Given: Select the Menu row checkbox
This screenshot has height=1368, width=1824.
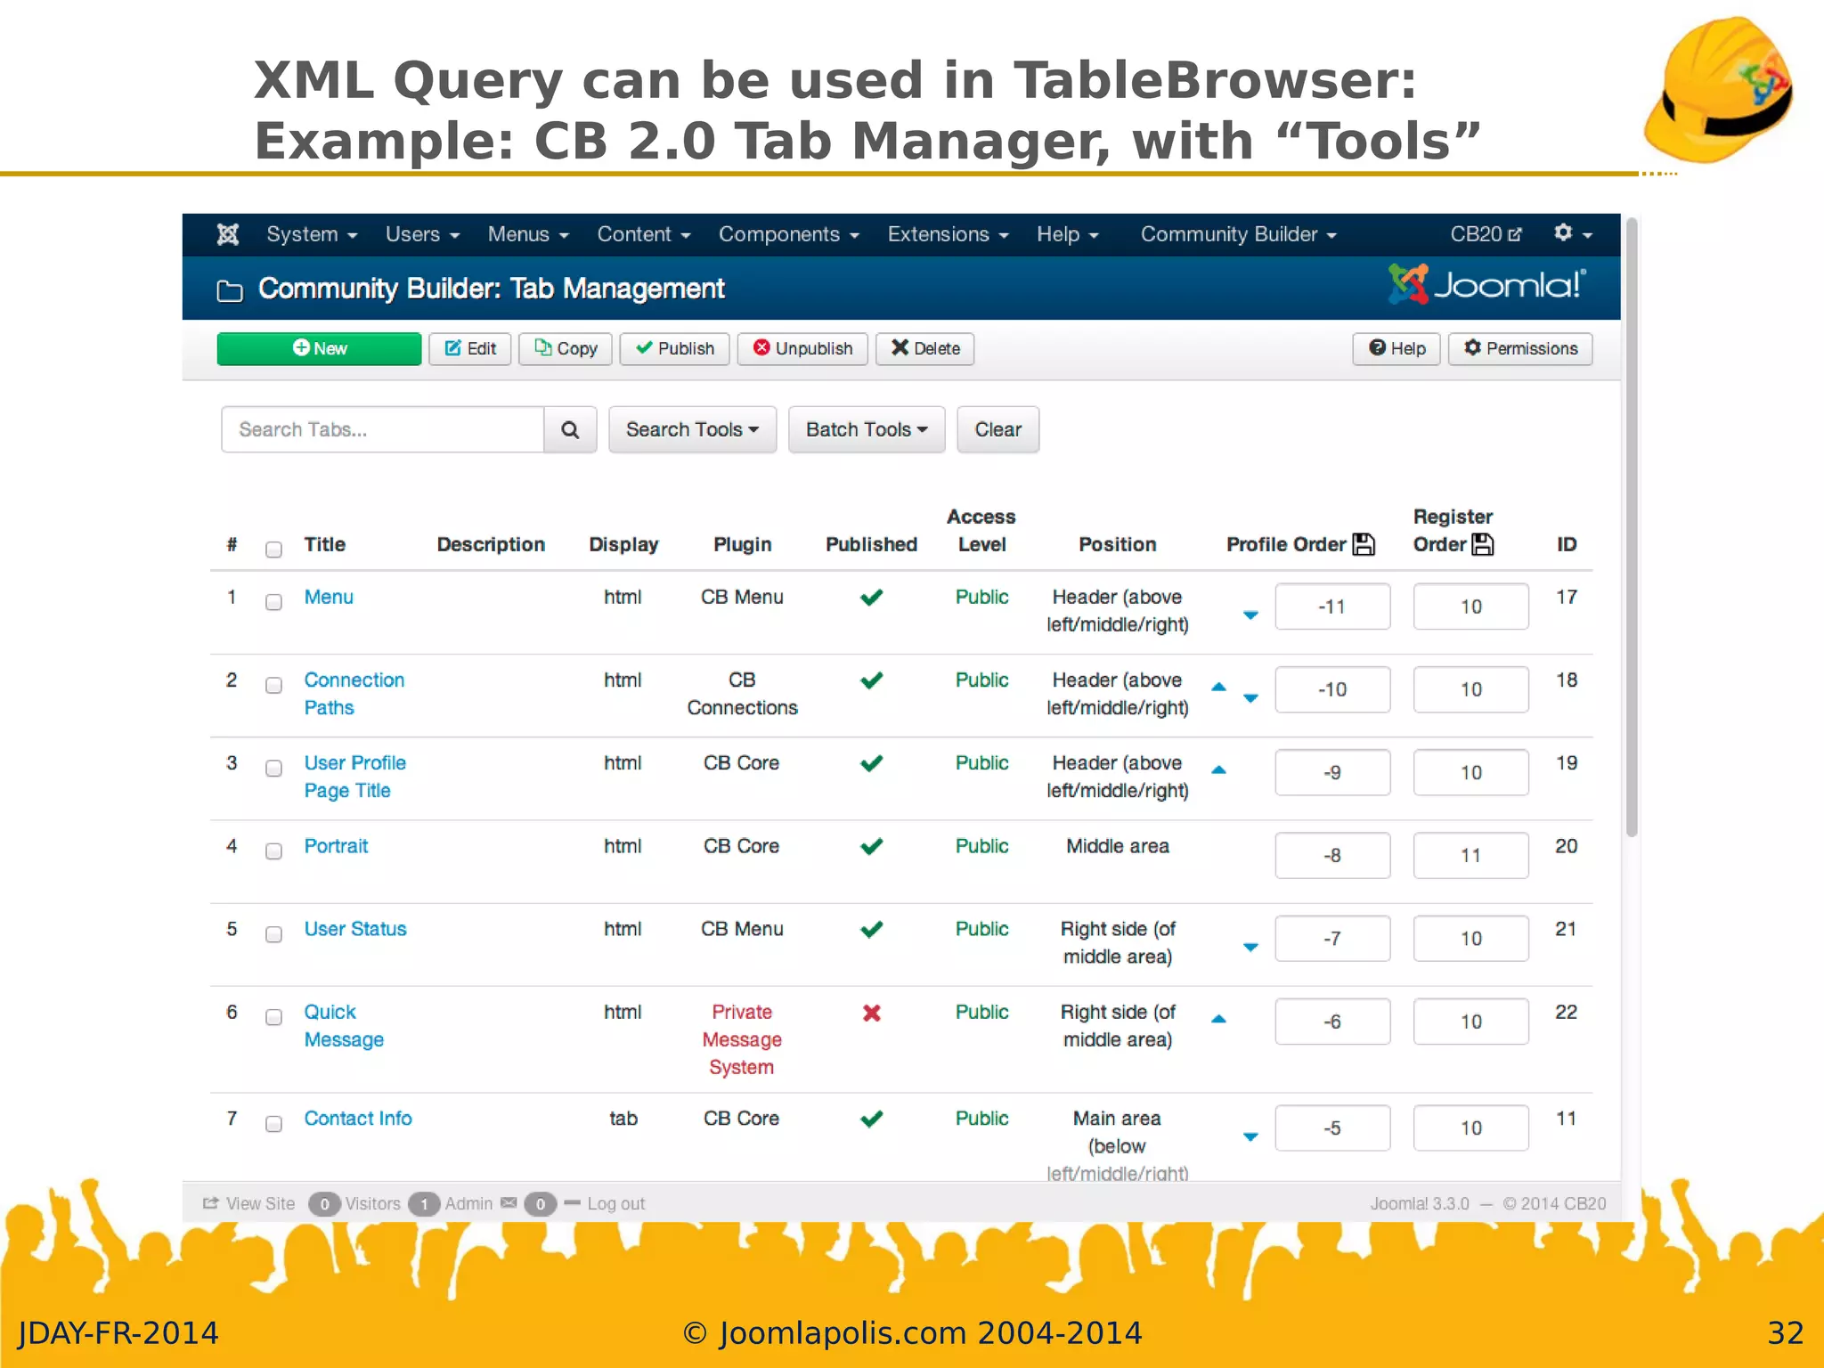Looking at the screenshot, I should point(273,602).
